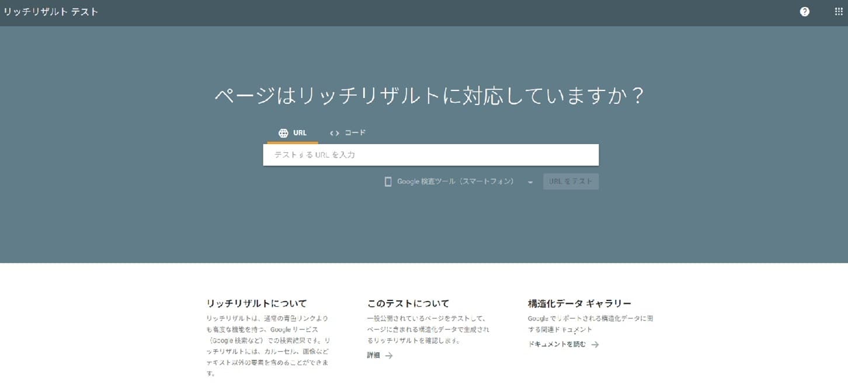Viewport: 848px width, 385px height.
Task: Open the help question mark icon
Action: click(x=805, y=12)
